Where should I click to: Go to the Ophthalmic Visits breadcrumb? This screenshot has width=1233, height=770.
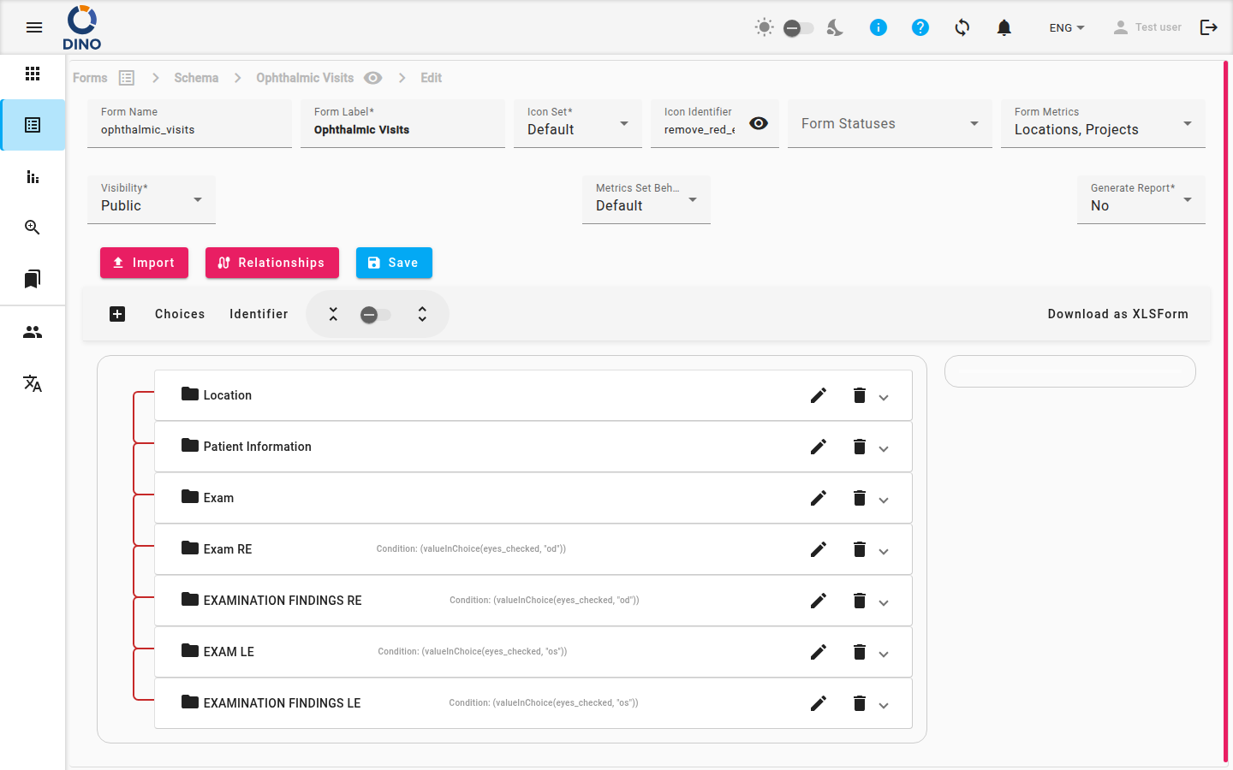(305, 78)
